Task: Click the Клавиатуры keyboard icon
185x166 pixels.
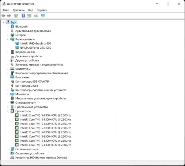Action: click(x=12, y=69)
